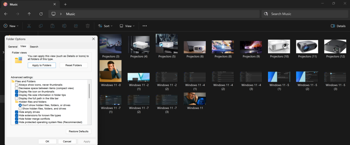Uncheck Hide folder merge conflicts
The image size is (350, 145).
(16, 119)
